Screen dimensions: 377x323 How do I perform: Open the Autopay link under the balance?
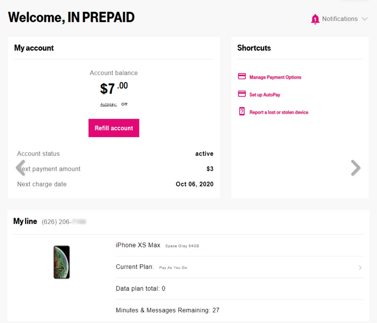(x=109, y=104)
